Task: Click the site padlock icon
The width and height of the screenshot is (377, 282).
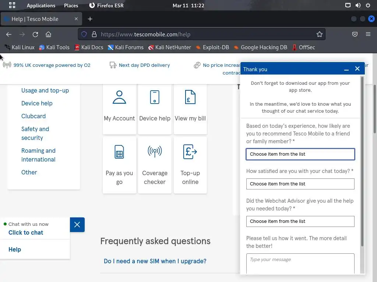Action: (x=94, y=34)
